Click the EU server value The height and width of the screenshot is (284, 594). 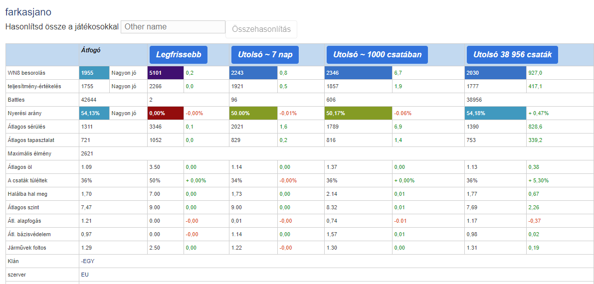coord(85,275)
